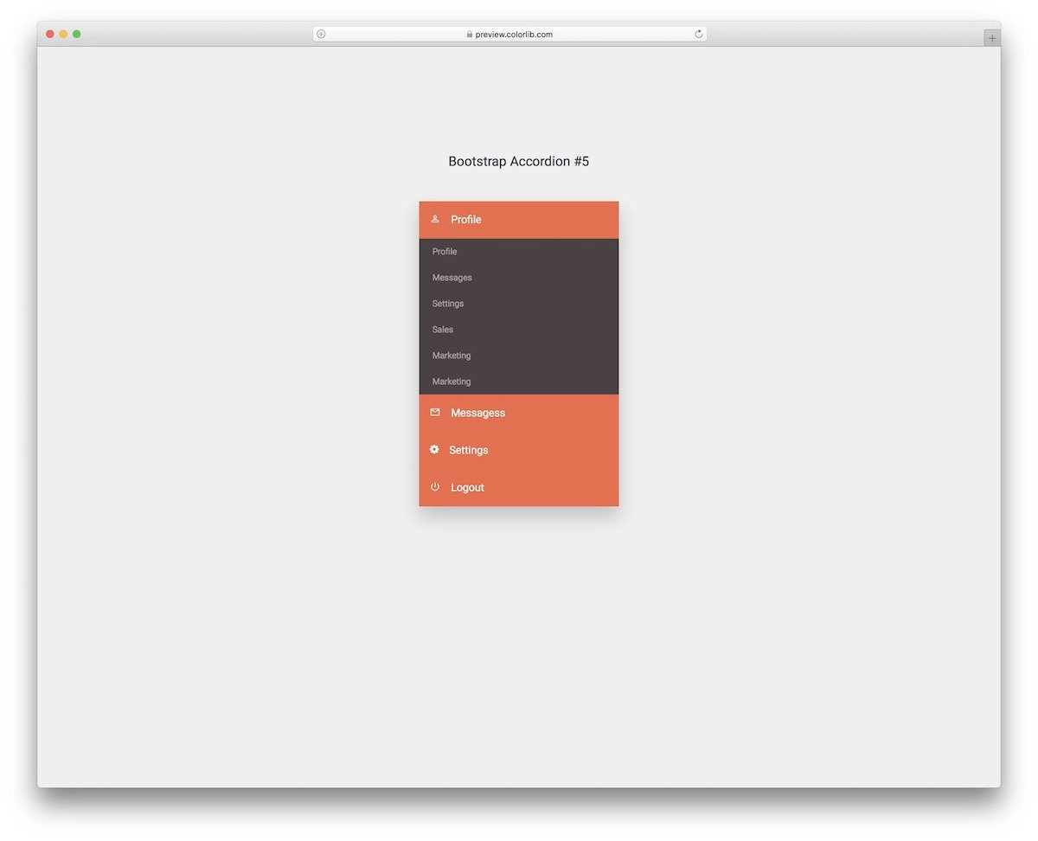Click the circled plus icon in the address bar
Screen dimensions: 1038x841
coord(320,34)
